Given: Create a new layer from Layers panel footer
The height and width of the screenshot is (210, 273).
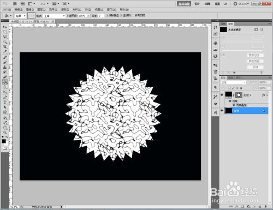Looking at the screenshot, I should [260, 207].
